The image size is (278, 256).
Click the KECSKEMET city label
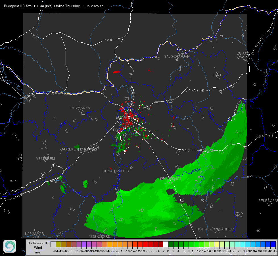171,179
